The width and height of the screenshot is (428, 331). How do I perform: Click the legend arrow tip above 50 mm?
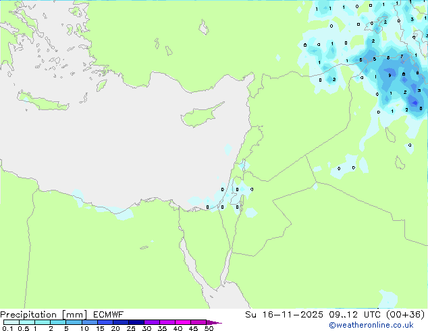tap(214, 322)
